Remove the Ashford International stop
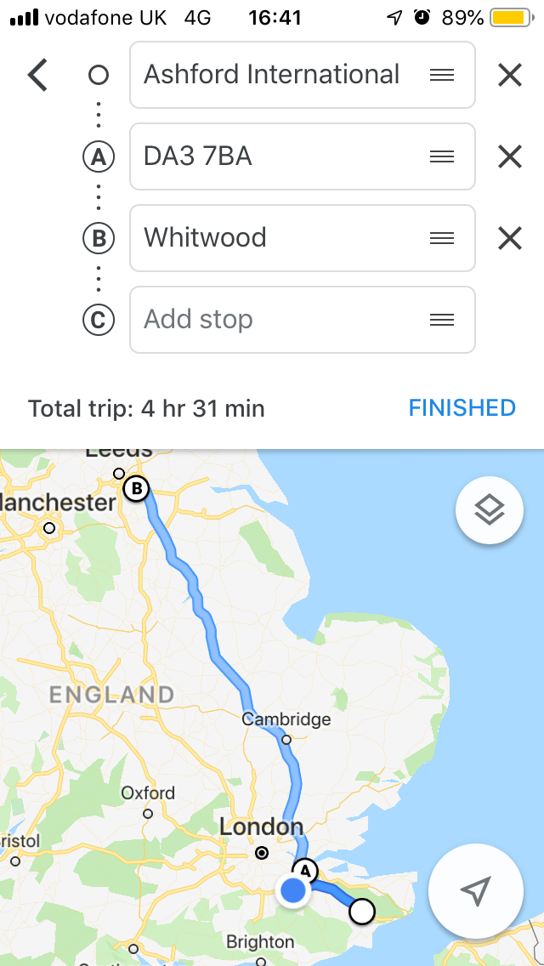 pyautogui.click(x=509, y=76)
